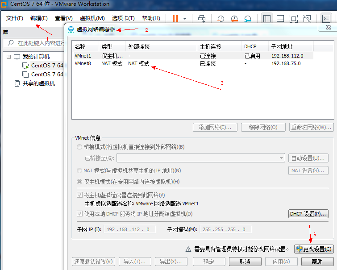Open the console view icon in toolbar
Viewport: 337px width, 270px height.
click(326, 19)
